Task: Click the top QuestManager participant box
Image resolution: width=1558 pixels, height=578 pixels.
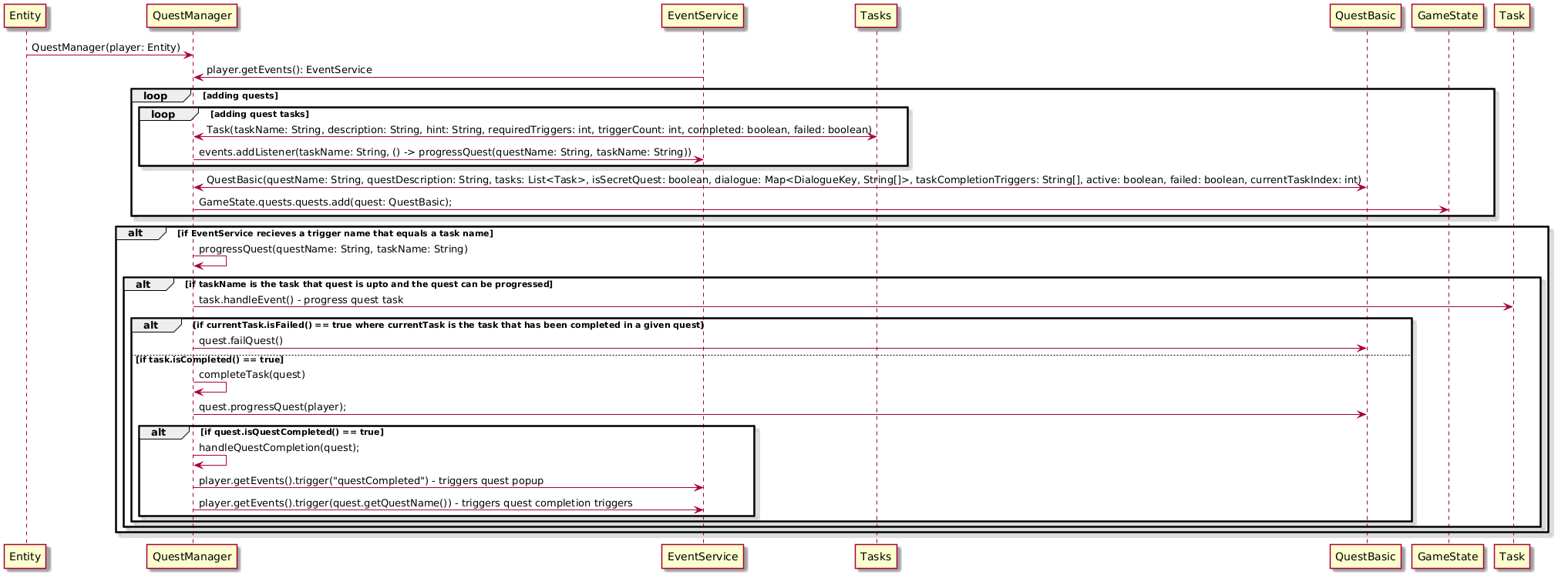Action: click(x=192, y=15)
